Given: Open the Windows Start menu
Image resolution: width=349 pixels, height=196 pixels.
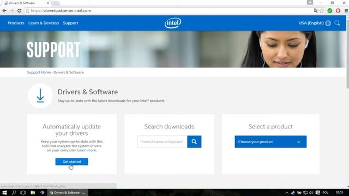Looking at the screenshot, I should [x=4, y=192].
